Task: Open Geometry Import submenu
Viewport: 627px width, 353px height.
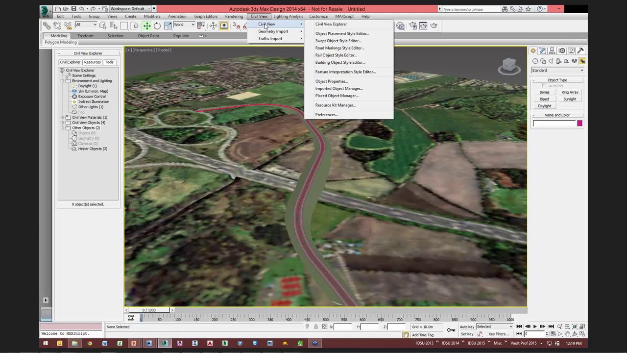Action: (x=275, y=31)
